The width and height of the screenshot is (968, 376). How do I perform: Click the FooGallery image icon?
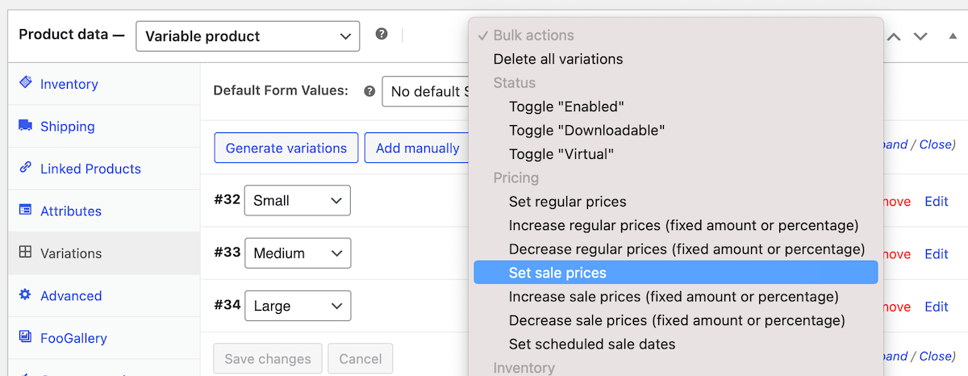point(25,337)
